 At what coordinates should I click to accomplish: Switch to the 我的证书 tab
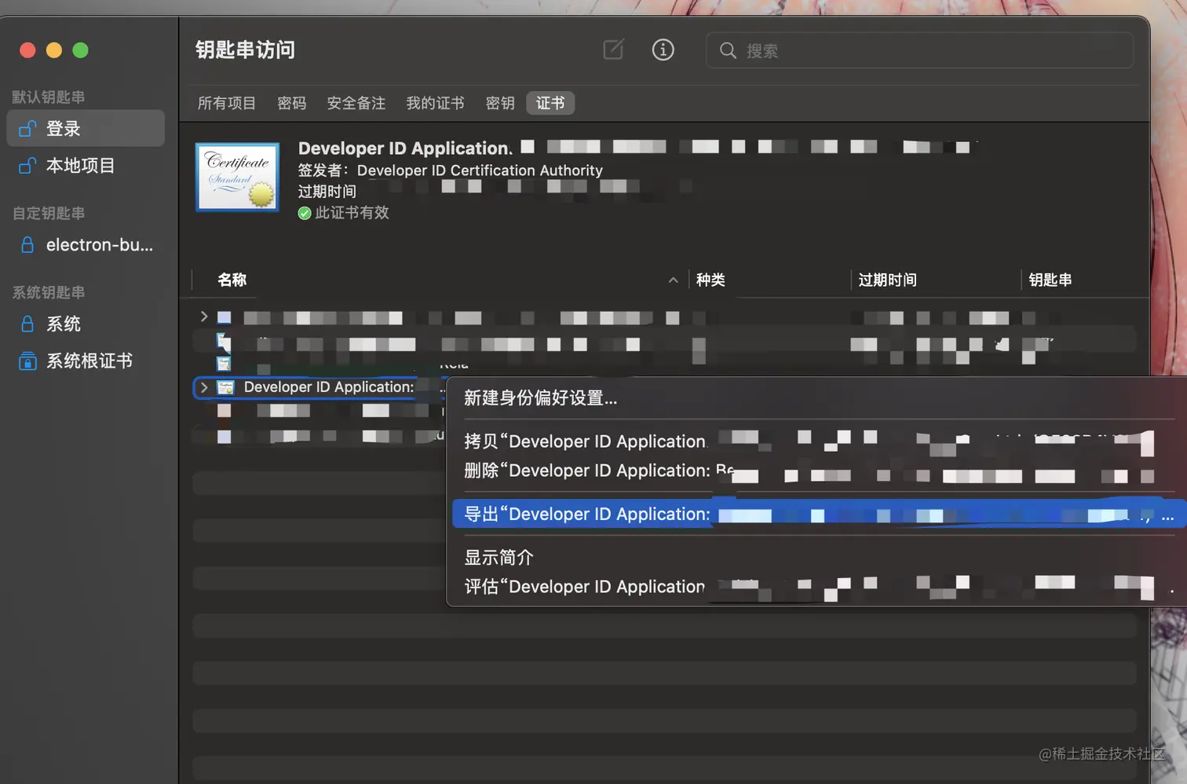click(x=436, y=103)
